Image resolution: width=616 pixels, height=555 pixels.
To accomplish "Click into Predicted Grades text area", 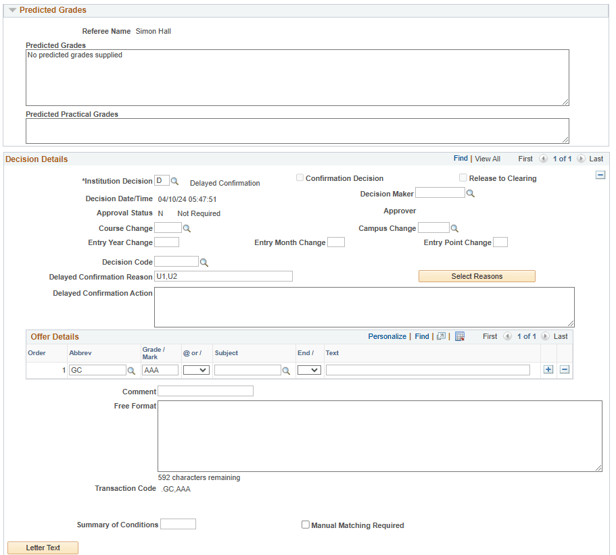I will coord(298,78).
